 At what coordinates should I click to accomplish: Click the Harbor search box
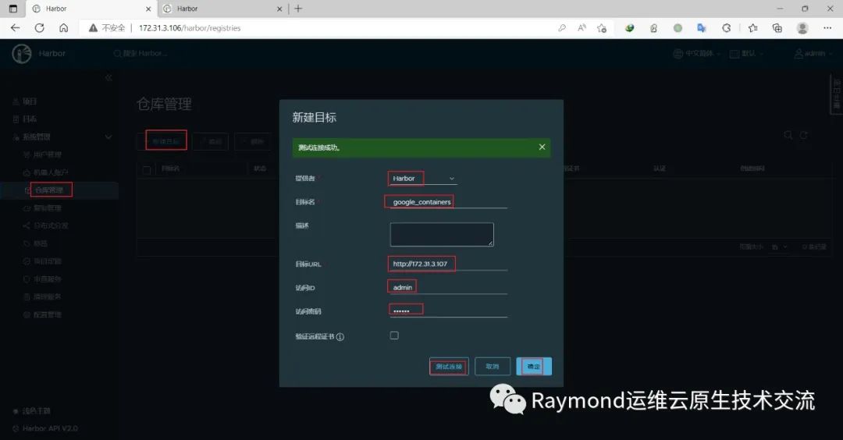click(x=140, y=53)
